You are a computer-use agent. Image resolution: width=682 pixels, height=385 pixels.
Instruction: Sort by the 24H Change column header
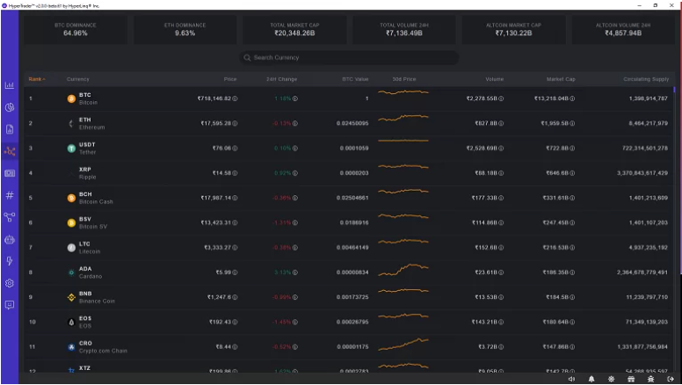click(x=281, y=79)
